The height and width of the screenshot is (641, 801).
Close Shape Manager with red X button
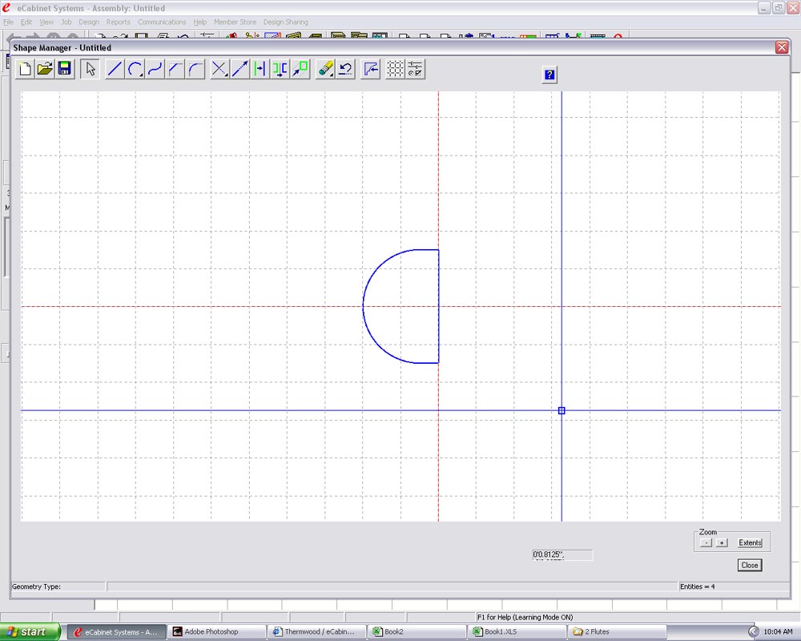782,47
